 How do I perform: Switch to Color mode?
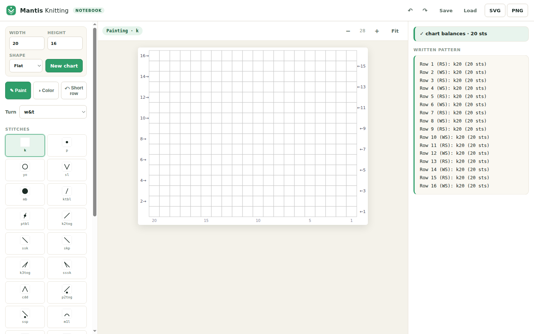[46, 91]
